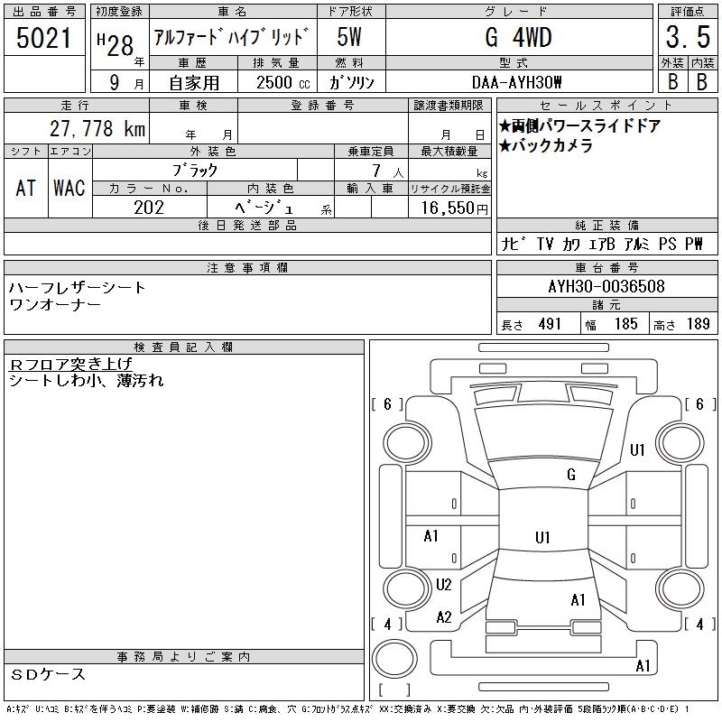
Task: Click the U1 dent mark on the roof
Action: (x=541, y=538)
